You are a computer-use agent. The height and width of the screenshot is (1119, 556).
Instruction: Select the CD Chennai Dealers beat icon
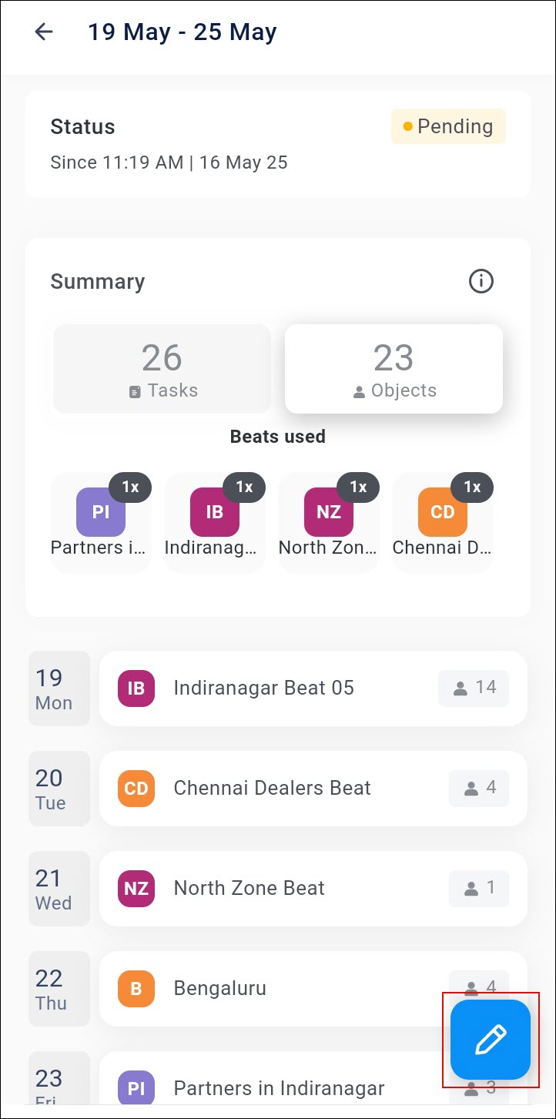[443, 512]
